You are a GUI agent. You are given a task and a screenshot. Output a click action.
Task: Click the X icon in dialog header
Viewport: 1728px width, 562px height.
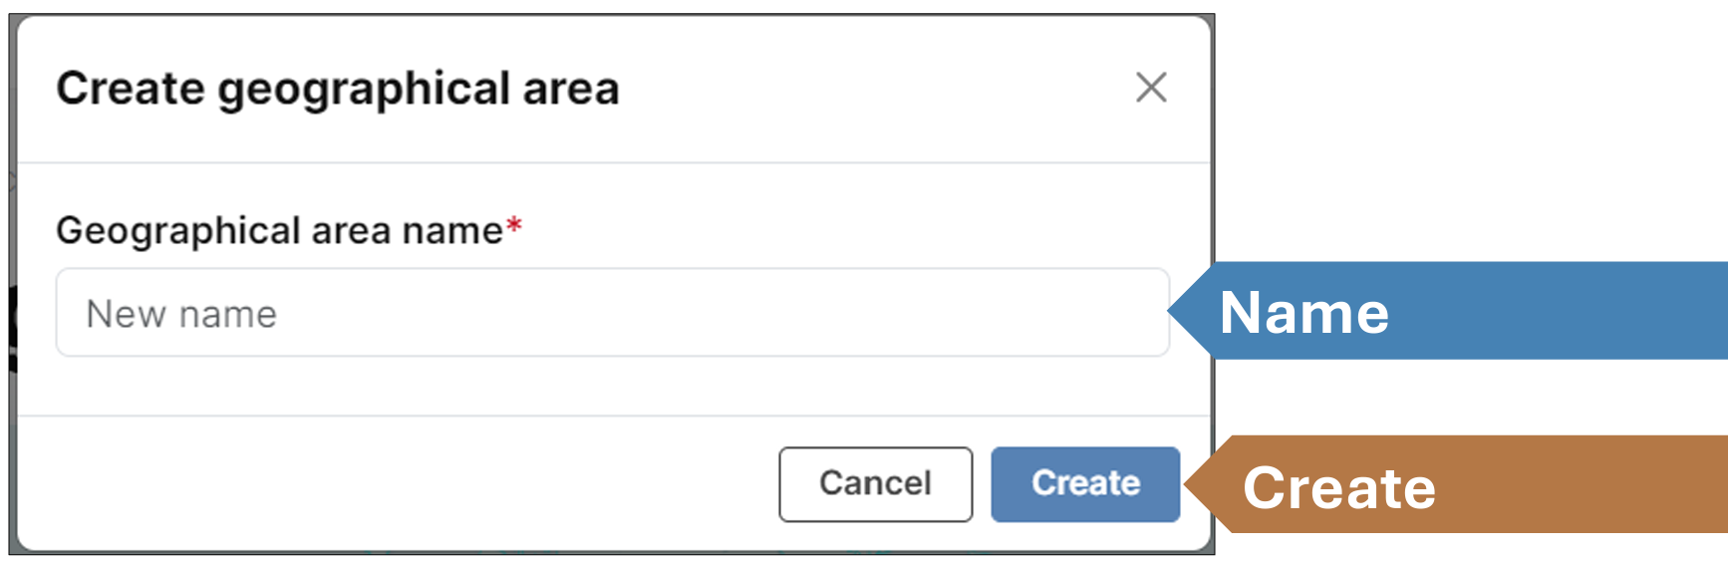(1151, 88)
